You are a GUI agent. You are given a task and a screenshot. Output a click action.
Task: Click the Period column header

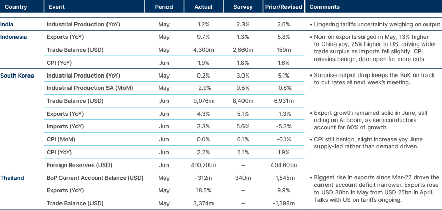point(164,7)
